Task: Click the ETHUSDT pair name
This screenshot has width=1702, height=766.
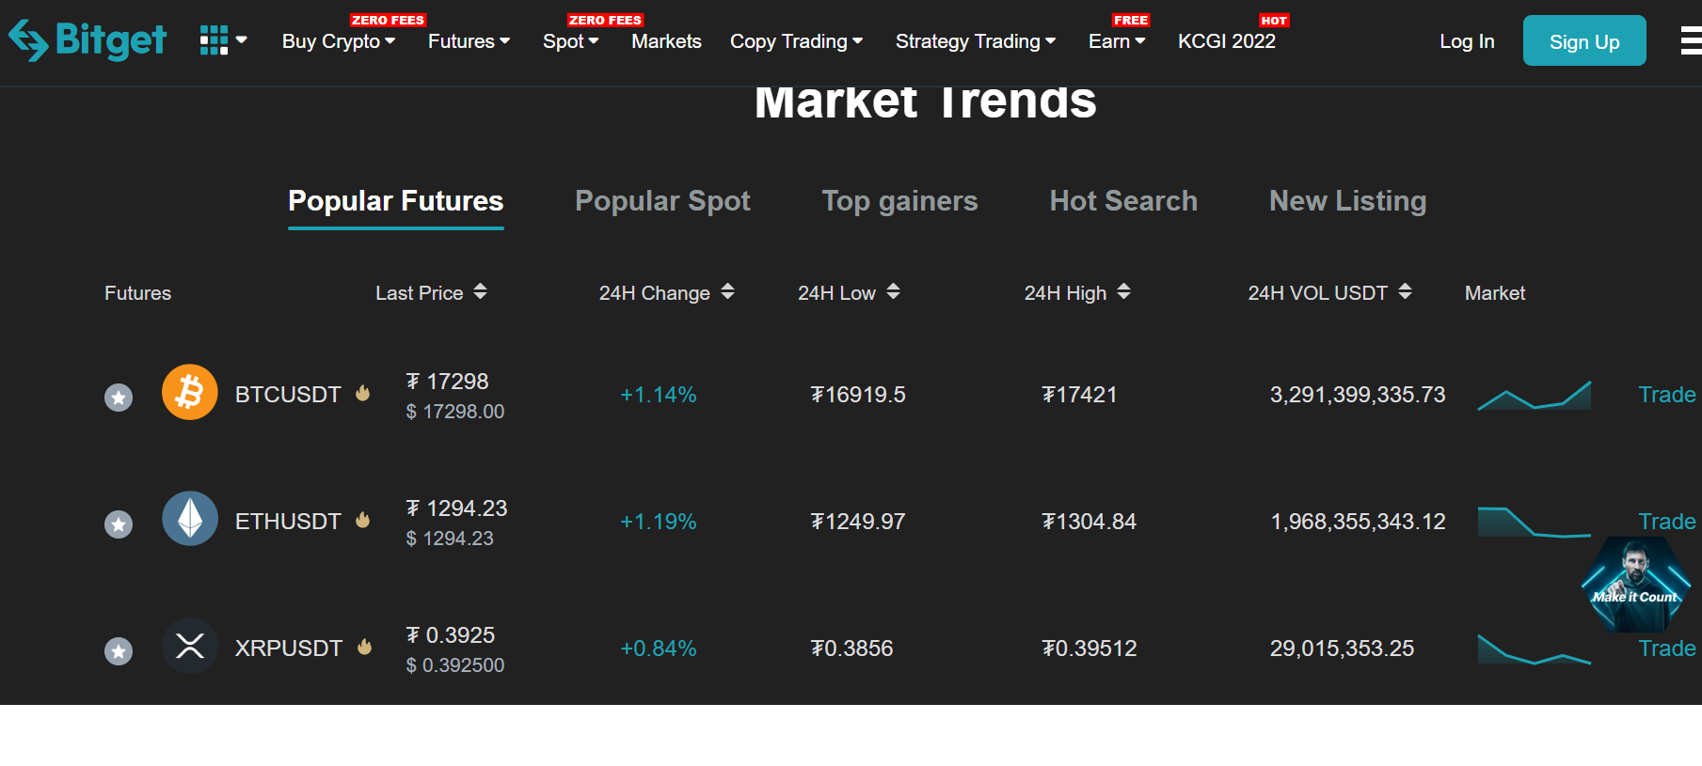Action: 288,522
